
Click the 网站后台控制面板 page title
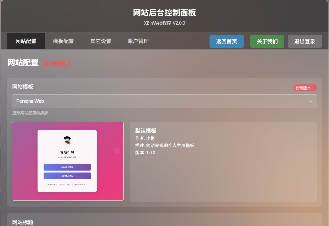point(164,13)
